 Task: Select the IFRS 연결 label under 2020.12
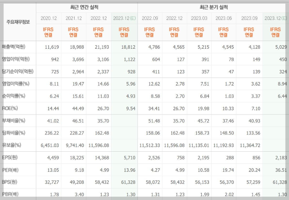pos(48,32)
